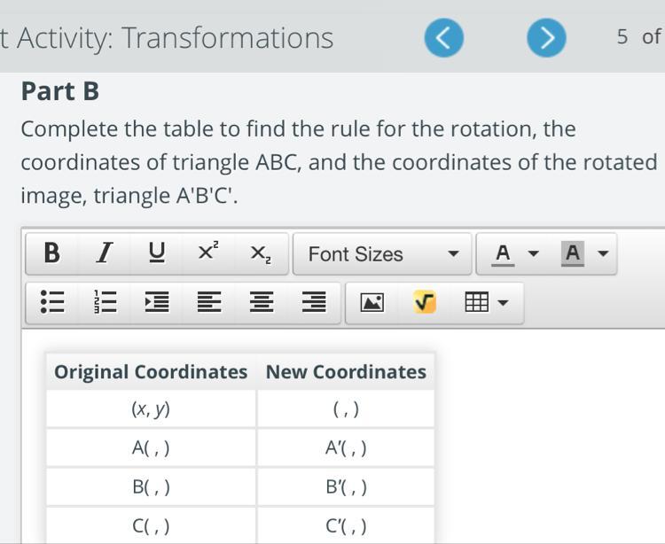Apply superscript formatting
The height and width of the screenshot is (544, 665).
tap(208, 253)
